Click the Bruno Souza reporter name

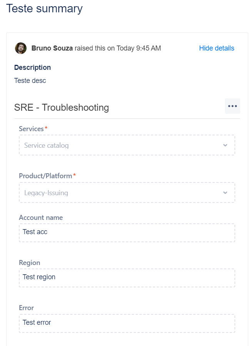coord(52,48)
